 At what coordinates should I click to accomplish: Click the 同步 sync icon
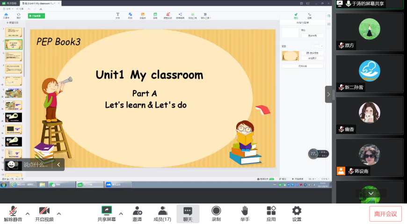[x=18, y=16]
